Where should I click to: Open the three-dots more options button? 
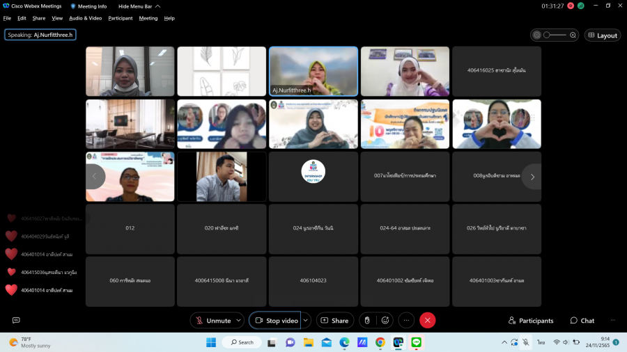tap(406, 320)
